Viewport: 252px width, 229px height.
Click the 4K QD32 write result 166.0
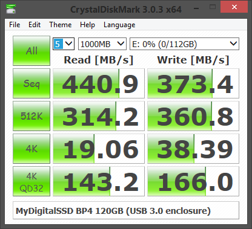[x=193, y=181]
